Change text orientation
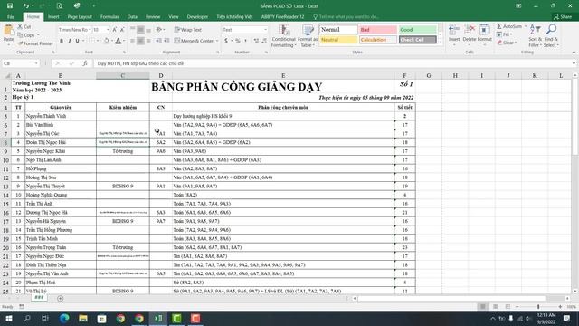Viewport: 579px width, 326px height. (159, 30)
